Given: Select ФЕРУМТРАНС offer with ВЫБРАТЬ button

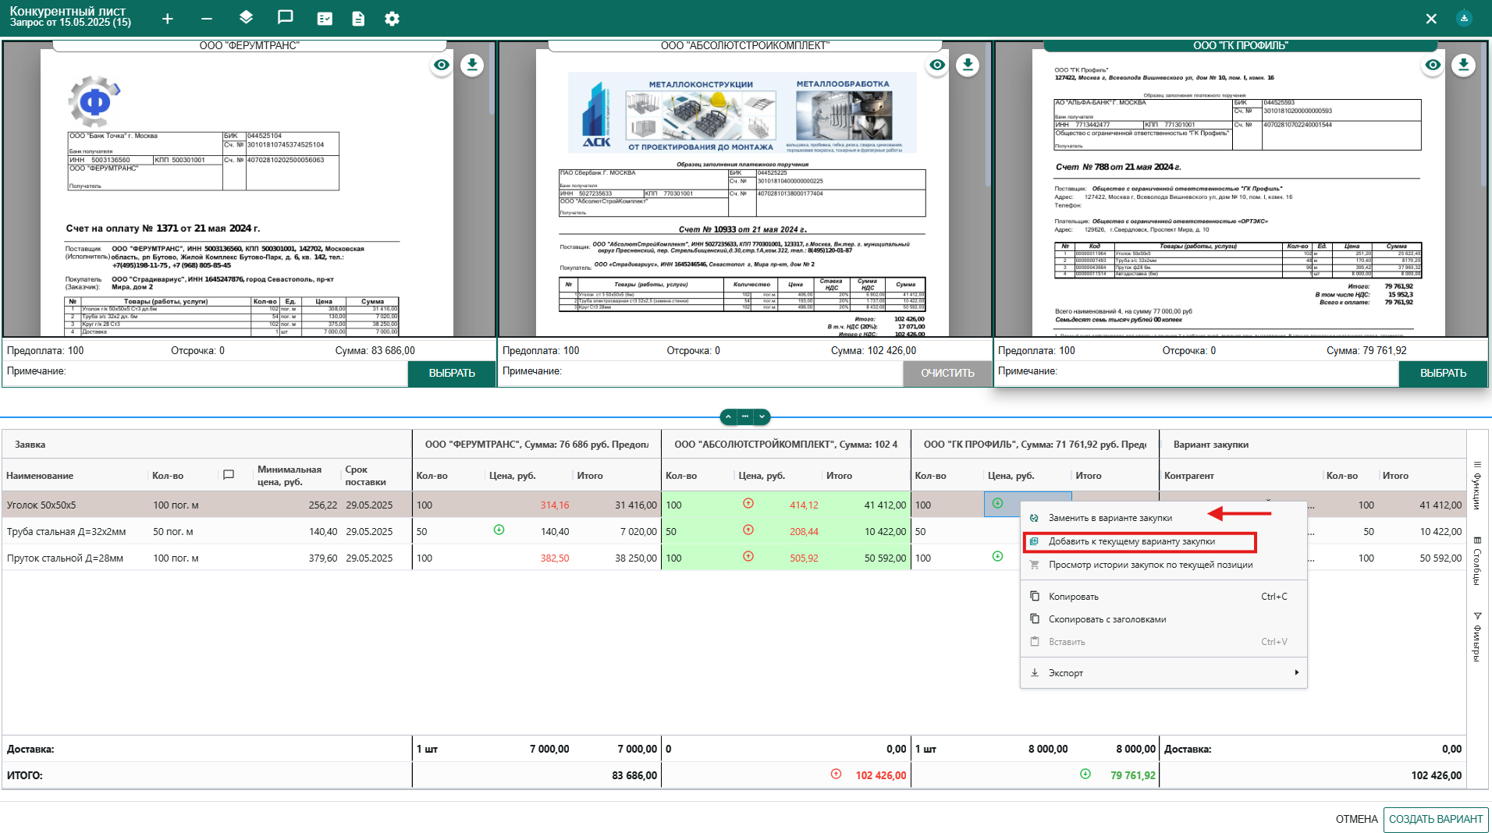Looking at the screenshot, I should tap(452, 374).
